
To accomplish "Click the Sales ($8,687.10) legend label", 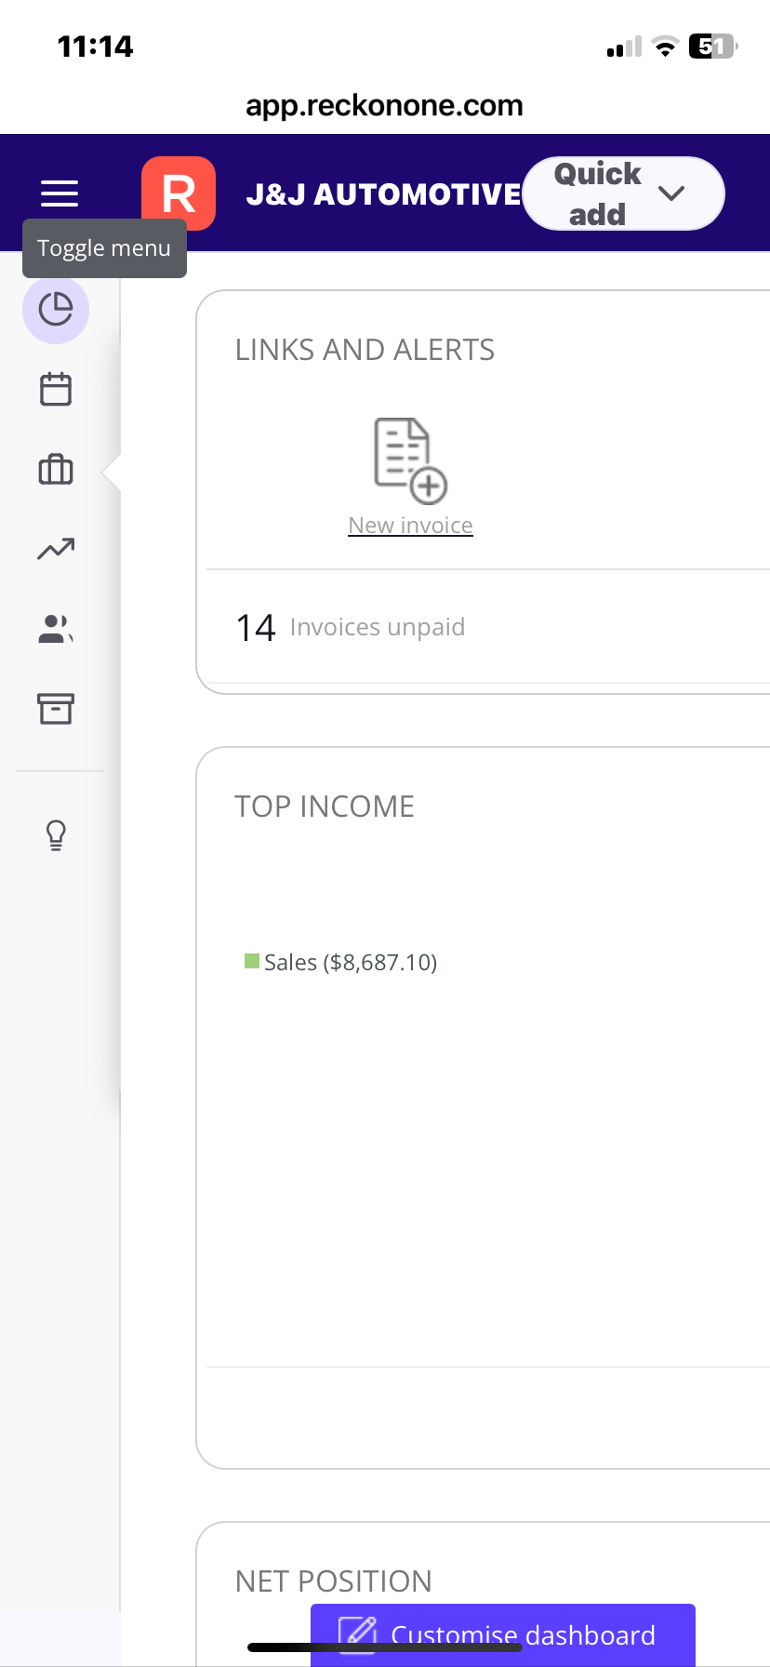I will click(x=351, y=962).
